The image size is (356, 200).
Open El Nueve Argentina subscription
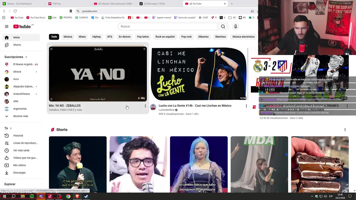(x=21, y=64)
